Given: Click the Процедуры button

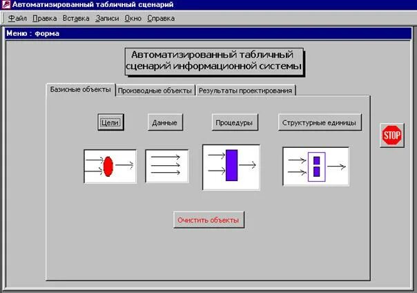Looking at the screenshot, I should [235, 122].
